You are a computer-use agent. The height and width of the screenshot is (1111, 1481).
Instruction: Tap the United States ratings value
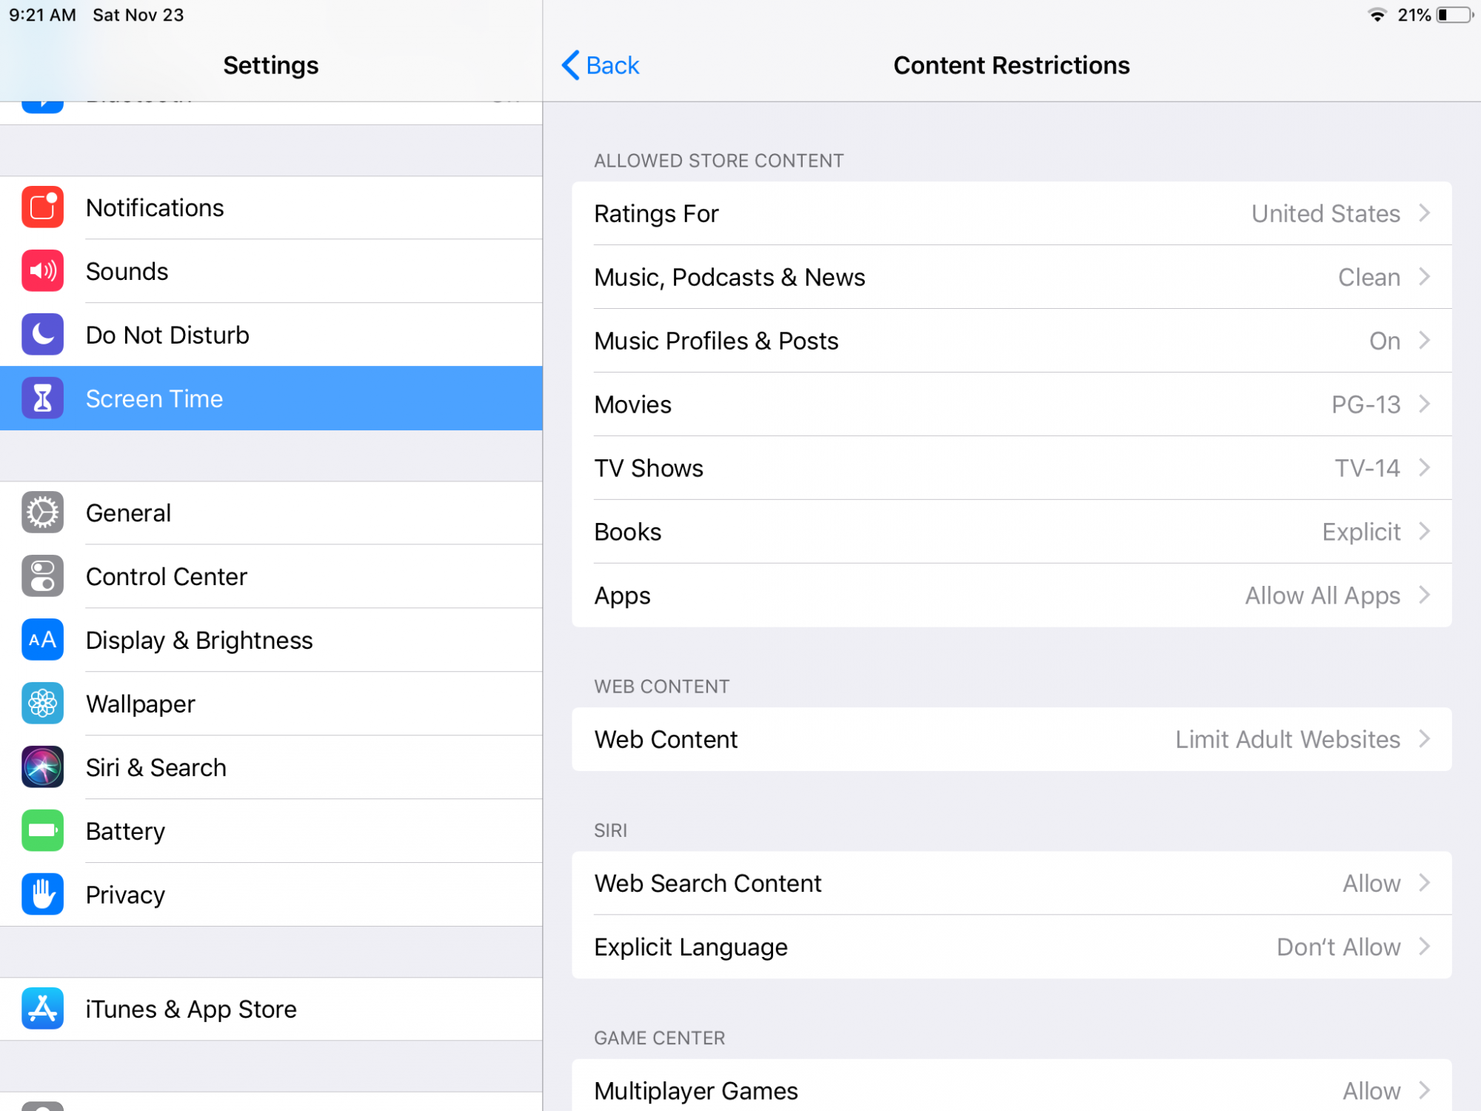(x=1325, y=213)
